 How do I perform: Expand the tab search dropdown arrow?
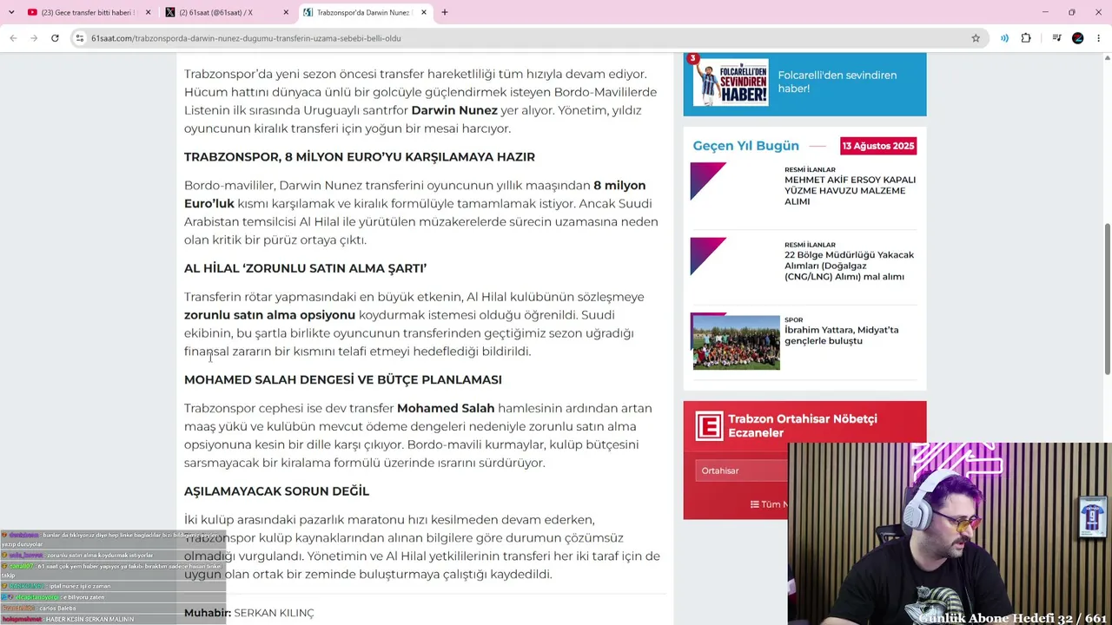[x=11, y=12]
